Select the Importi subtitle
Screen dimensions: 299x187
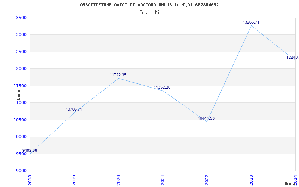(x=149, y=13)
